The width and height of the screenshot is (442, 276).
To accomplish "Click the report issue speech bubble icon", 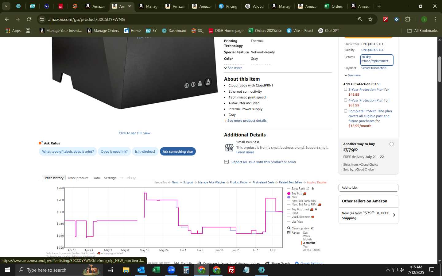I will coord(226,162).
